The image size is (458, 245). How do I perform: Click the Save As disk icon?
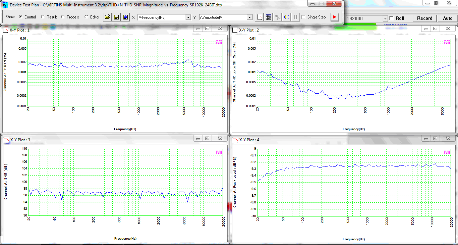coord(125,17)
